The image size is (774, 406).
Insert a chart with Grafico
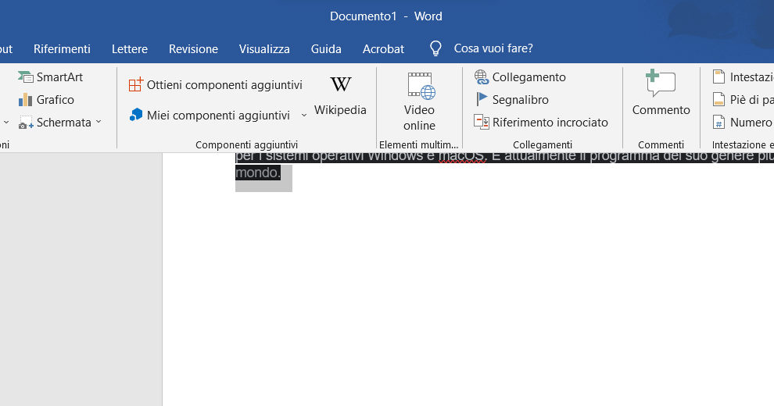(46, 99)
